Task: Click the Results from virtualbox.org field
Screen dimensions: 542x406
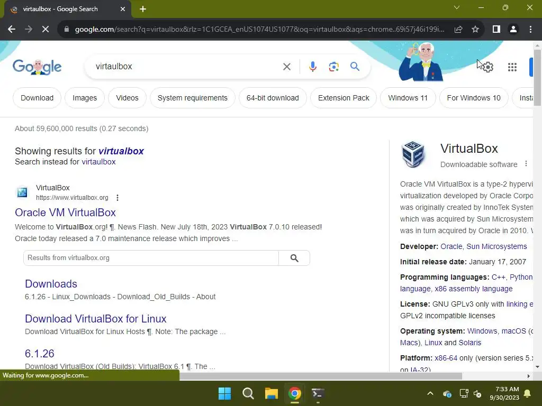Action: click(x=151, y=258)
